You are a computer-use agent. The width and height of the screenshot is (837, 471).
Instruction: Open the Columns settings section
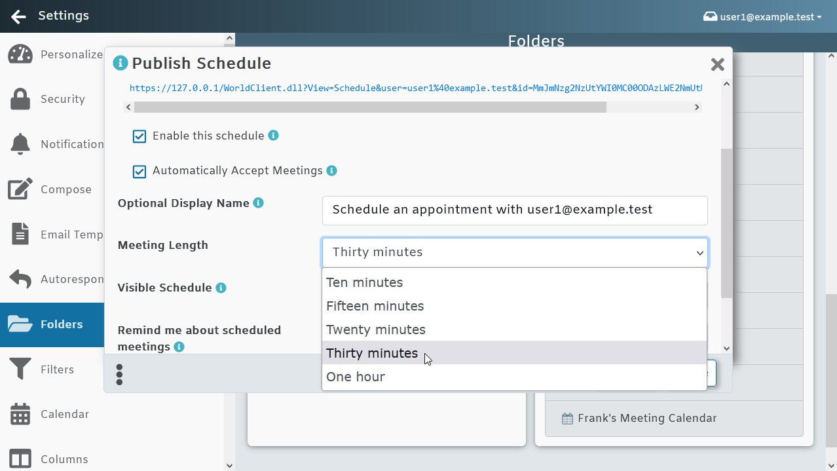tap(20, 459)
